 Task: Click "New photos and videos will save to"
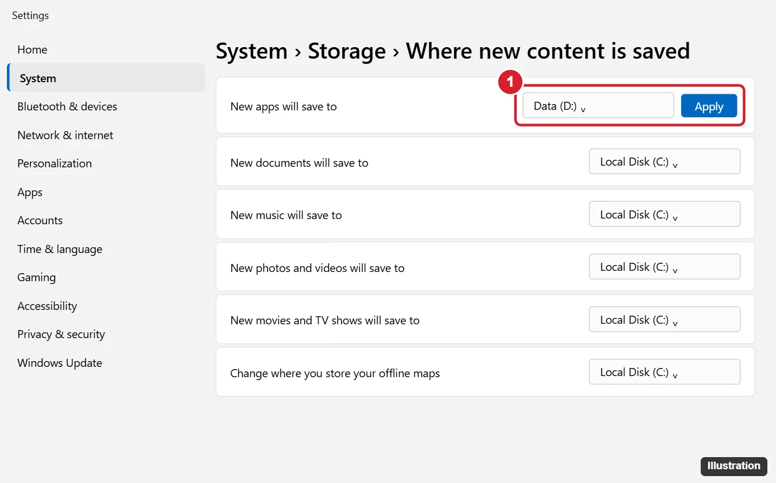click(317, 268)
